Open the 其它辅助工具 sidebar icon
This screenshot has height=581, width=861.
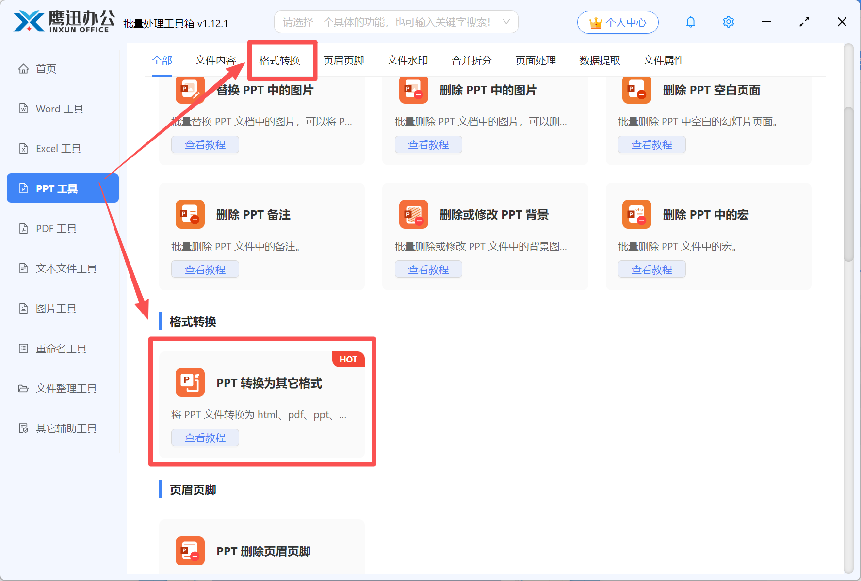[x=24, y=428]
